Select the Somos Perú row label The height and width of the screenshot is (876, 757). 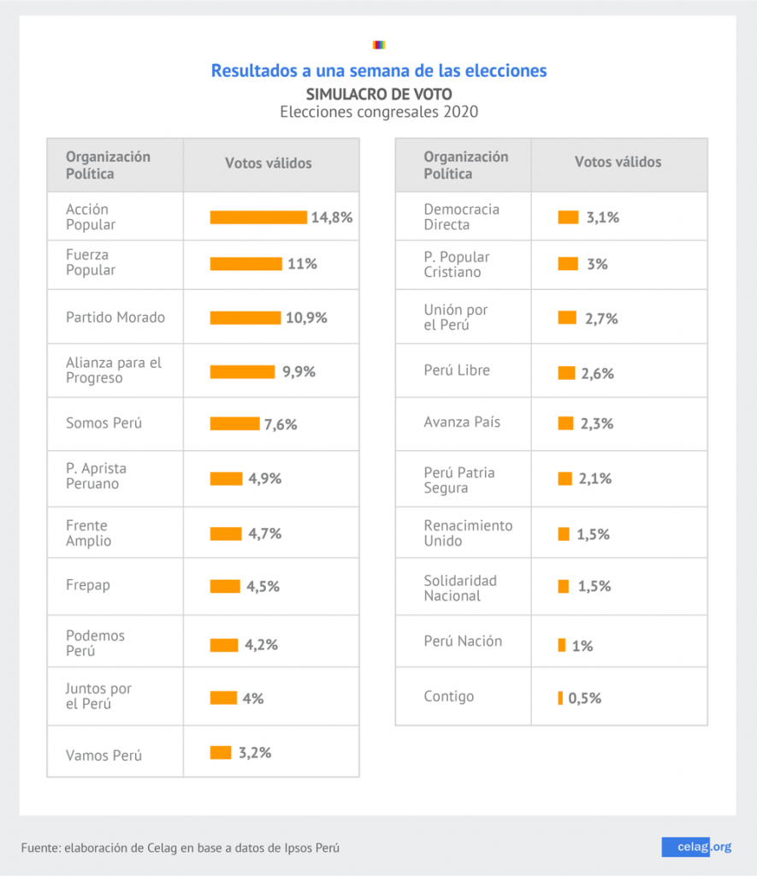103,423
